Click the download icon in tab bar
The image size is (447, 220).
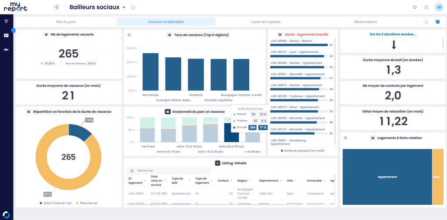[426, 22]
